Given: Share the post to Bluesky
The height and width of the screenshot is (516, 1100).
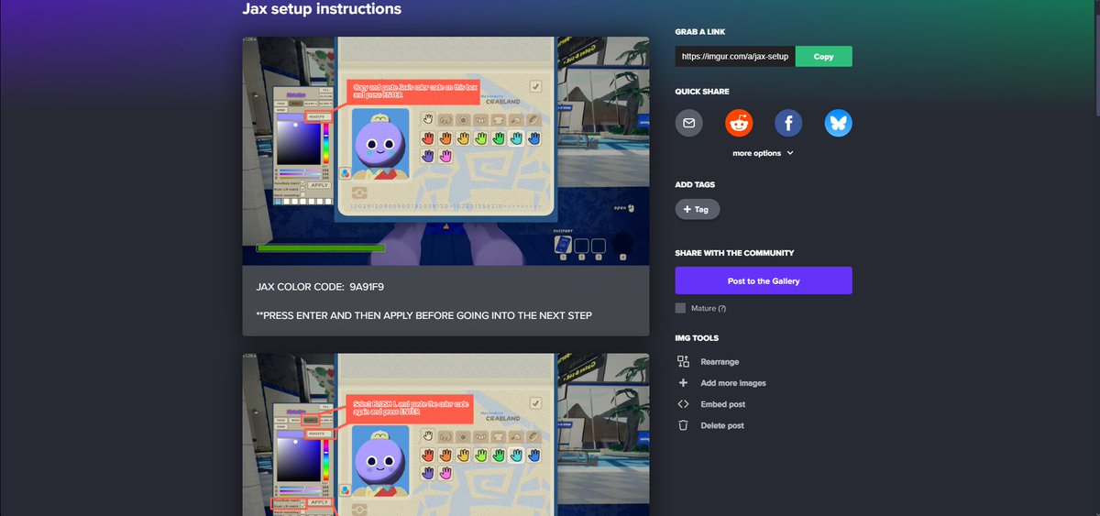Looking at the screenshot, I should point(838,123).
